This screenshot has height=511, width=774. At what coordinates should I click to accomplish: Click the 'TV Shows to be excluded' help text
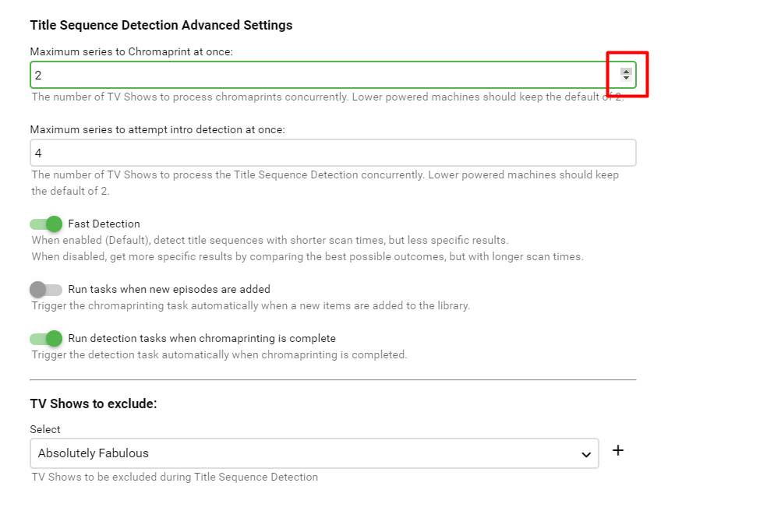175,477
